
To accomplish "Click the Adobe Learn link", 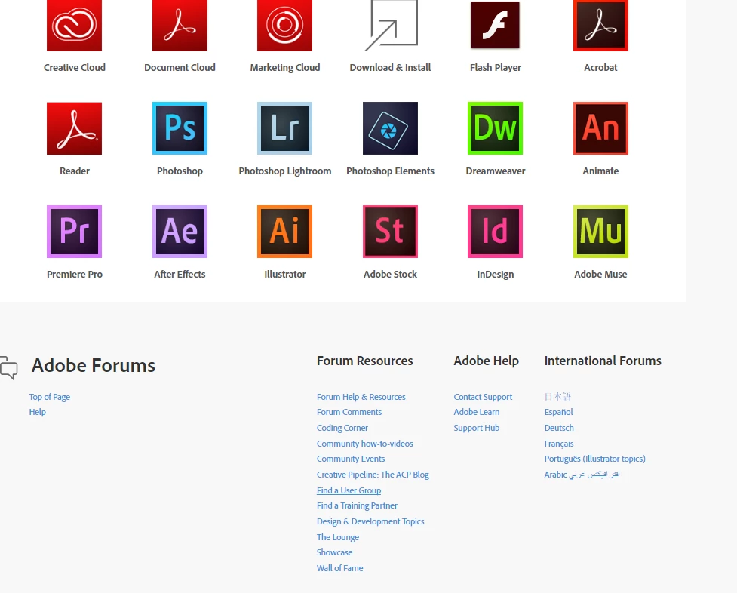I will 477,412.
